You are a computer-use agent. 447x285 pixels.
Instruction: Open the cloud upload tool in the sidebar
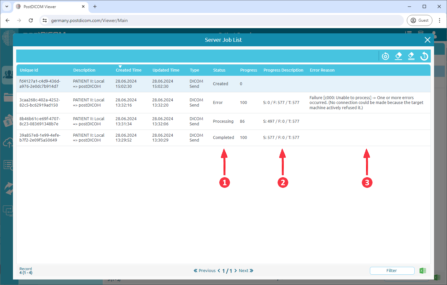7,142
